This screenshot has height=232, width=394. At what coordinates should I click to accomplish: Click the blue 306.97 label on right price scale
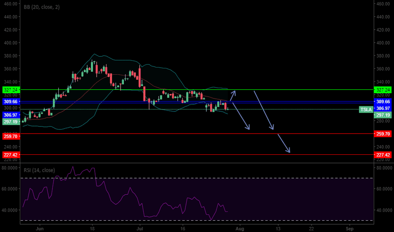[383, 108]
